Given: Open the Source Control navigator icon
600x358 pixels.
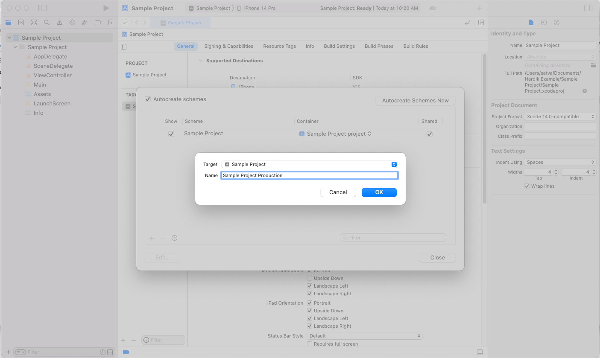Looking at the screenshot, I should click(21, 23).
